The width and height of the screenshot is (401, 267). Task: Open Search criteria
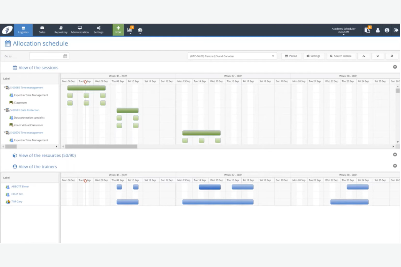[341, 56]
